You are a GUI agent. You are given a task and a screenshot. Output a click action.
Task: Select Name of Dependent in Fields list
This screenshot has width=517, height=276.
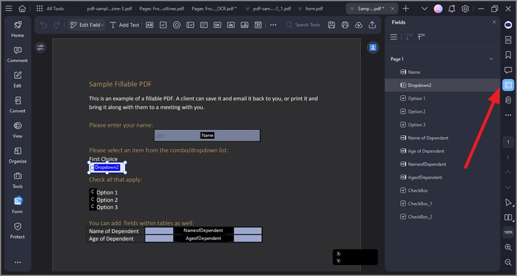[x=443, y=138]
